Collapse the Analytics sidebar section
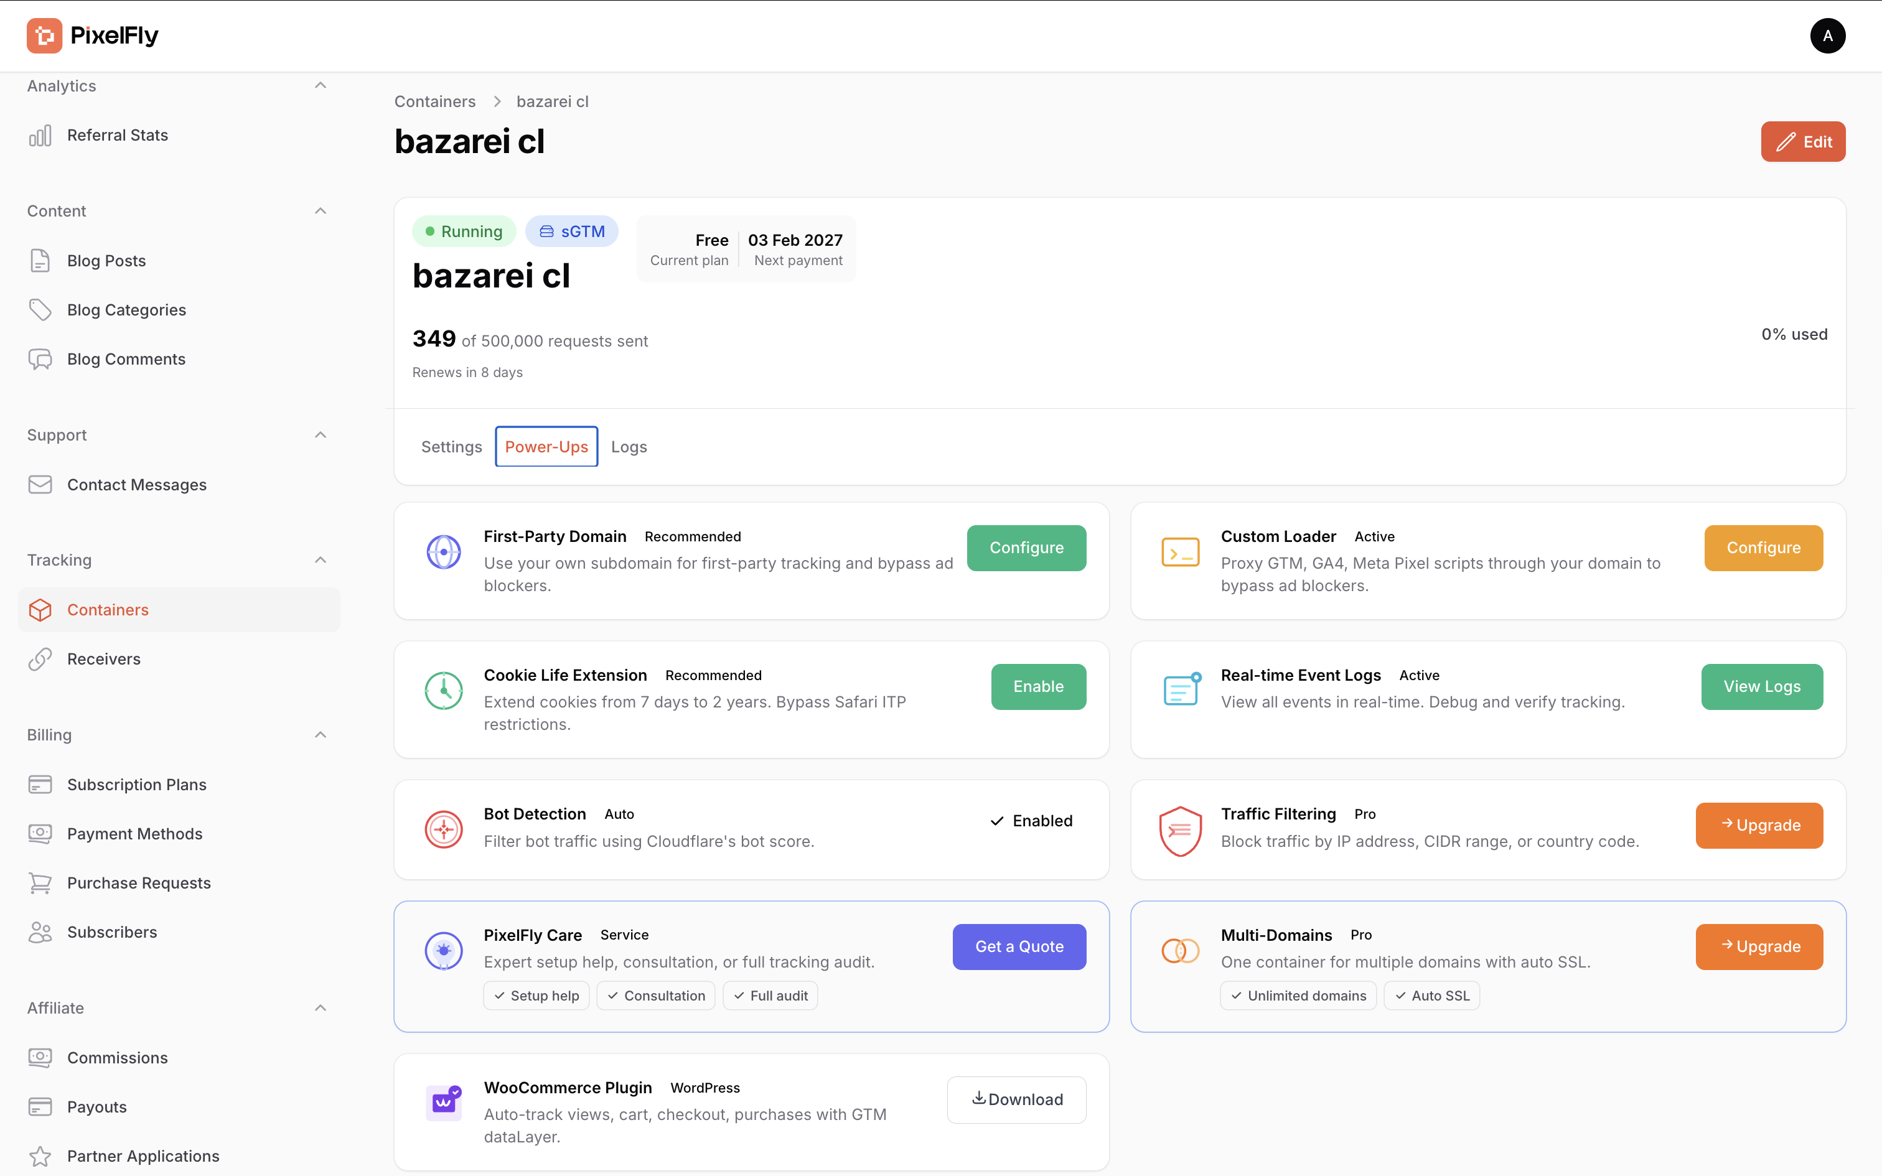Viewport: 1882px width, 1176px height. [x=321, y=86]
